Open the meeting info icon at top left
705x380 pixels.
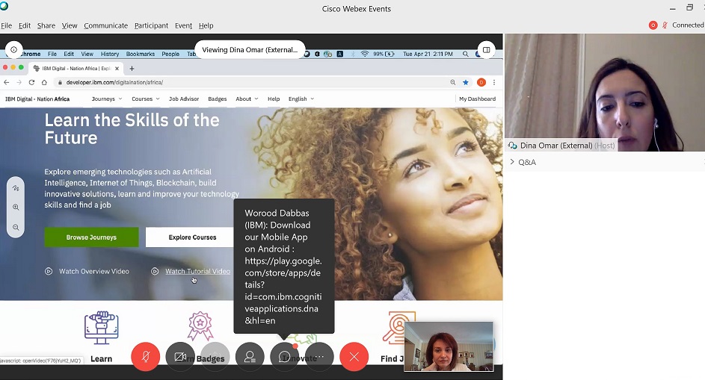point(14,50)
